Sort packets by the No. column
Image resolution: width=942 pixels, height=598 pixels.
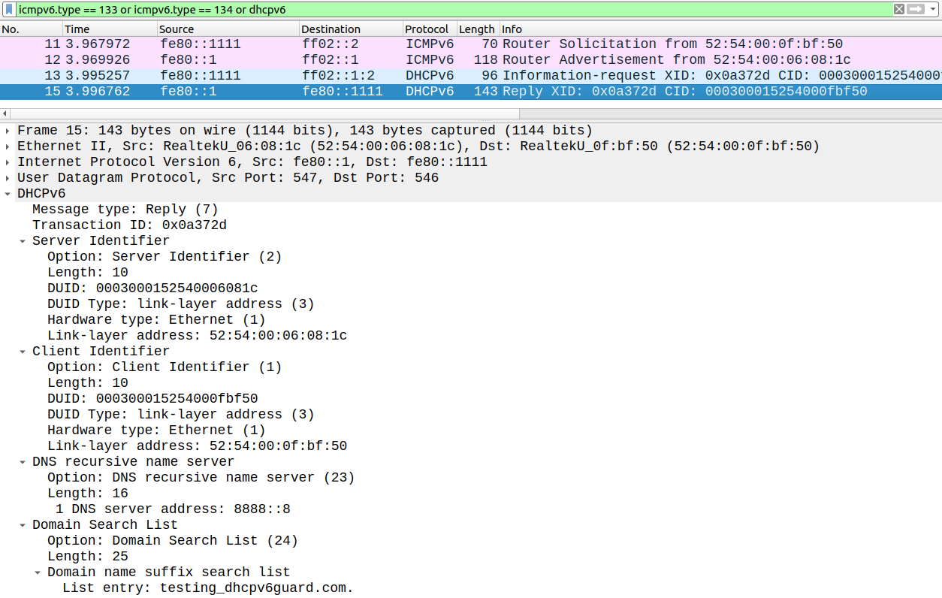point(31,29)
